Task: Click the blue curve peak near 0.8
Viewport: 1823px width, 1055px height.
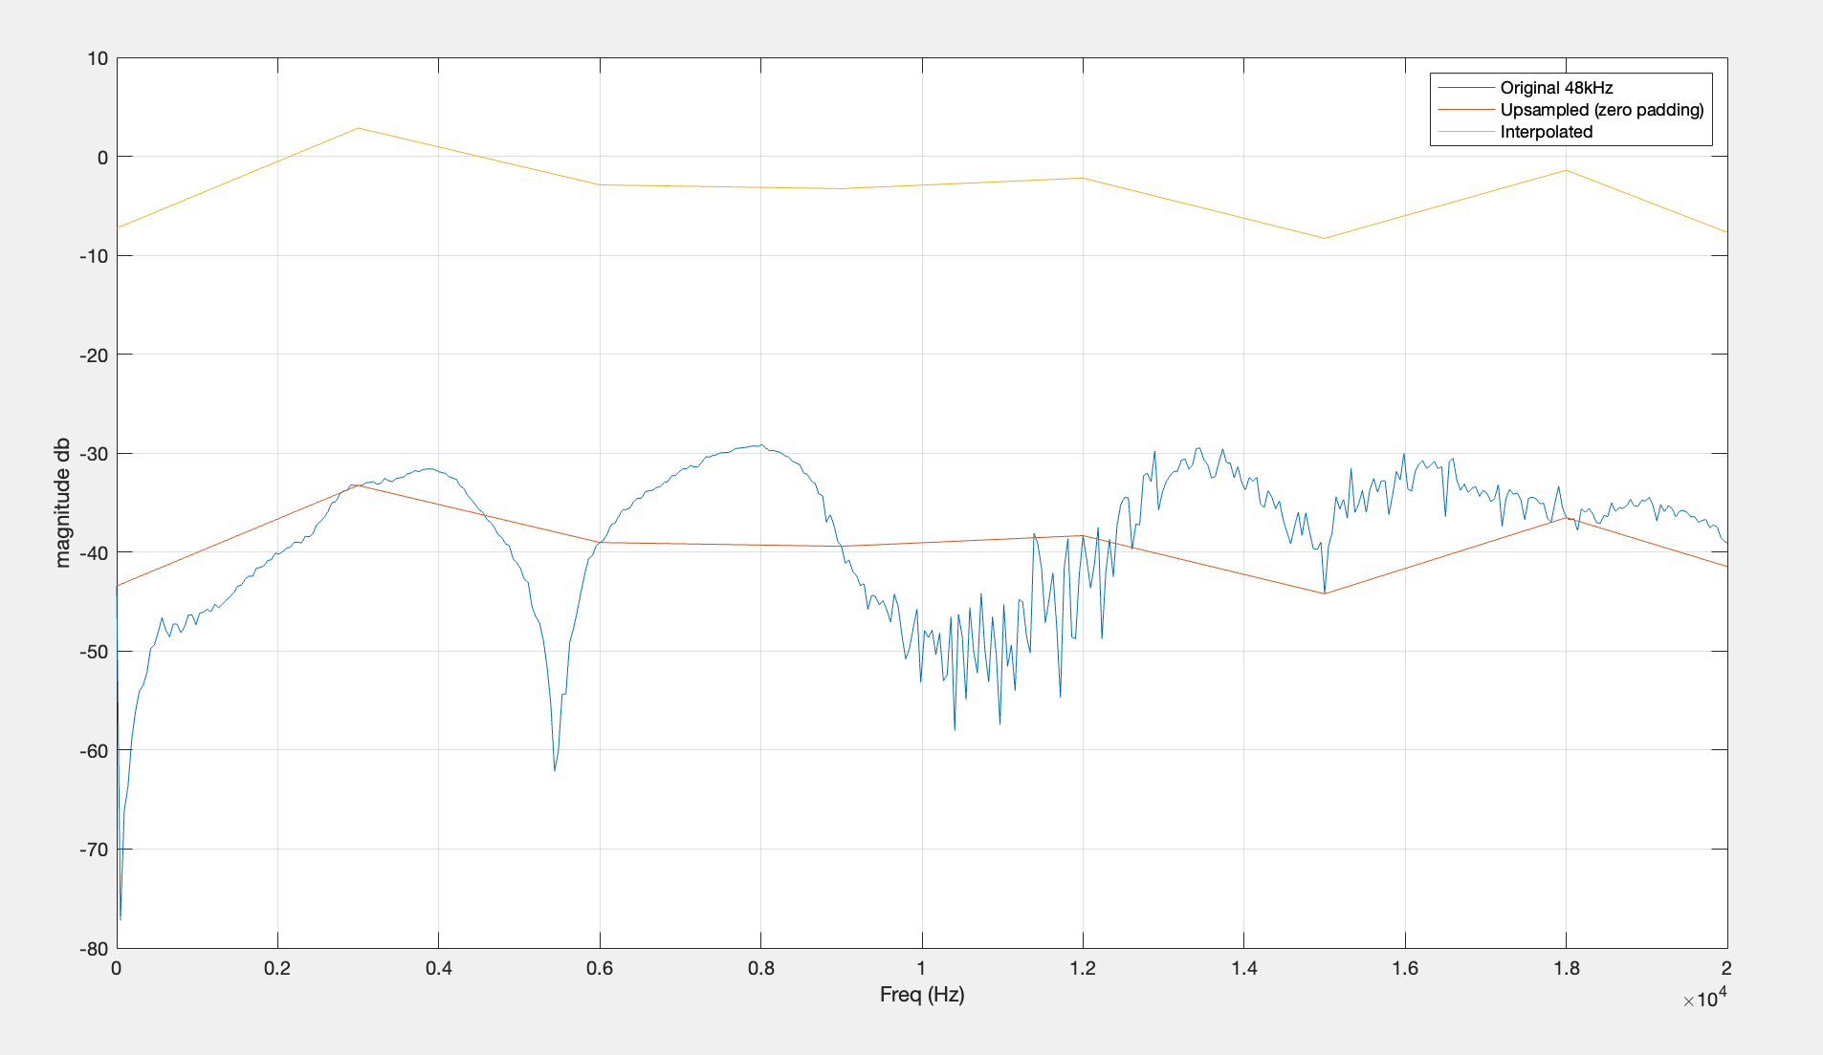Action: [760, 445]
